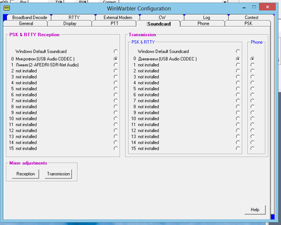The width and height of the screenshot is (281, 225).
Task: Open the Display tab
Action: (70, 24)
